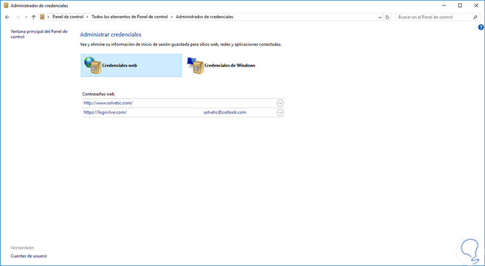Click the globe vault icon of Credenciales web

tap(92, 65)
